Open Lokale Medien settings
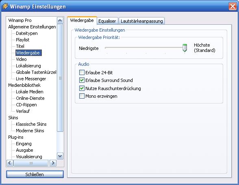239x185 pixels. coord(30,92)
